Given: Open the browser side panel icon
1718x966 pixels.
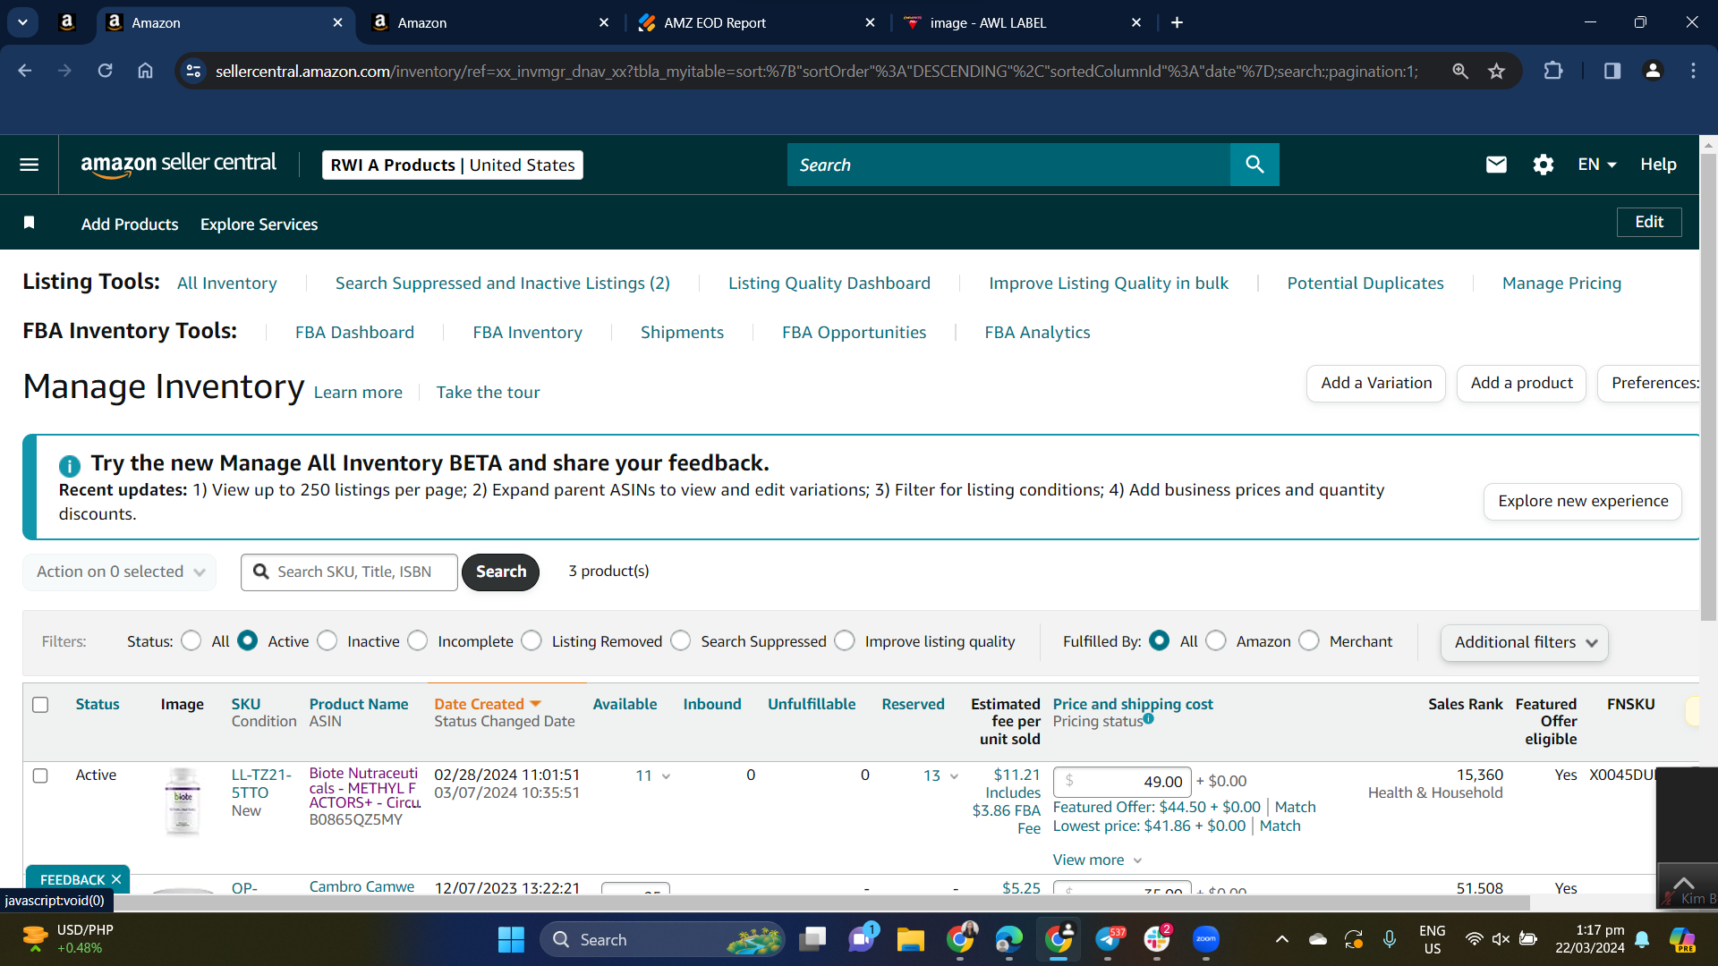Looking at the screenshot, I should [1612, 71].
